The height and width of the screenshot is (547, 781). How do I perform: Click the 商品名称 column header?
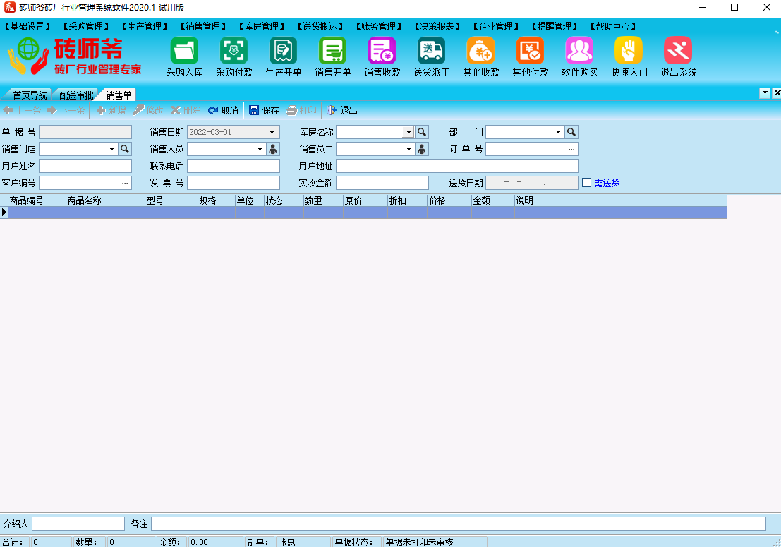(x=105, y=200)
